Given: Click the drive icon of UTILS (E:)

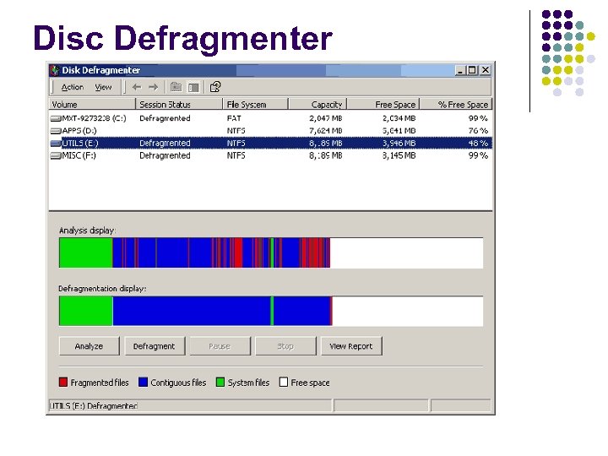Looking at the screenshot, I should [x=56, y=144].
